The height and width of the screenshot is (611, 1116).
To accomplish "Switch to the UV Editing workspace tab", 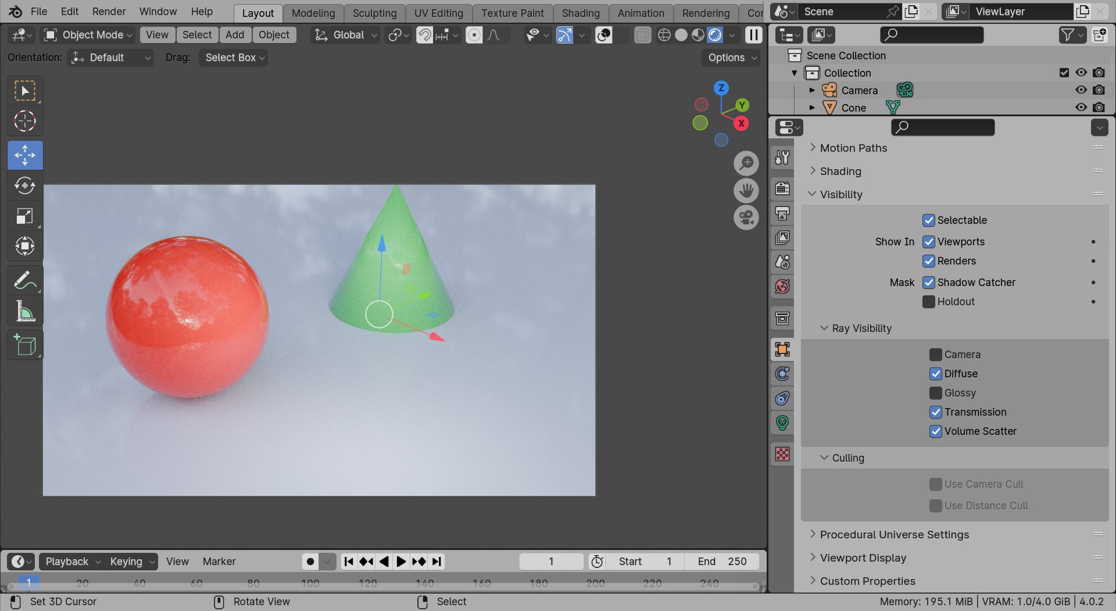I will pos(439,13).
